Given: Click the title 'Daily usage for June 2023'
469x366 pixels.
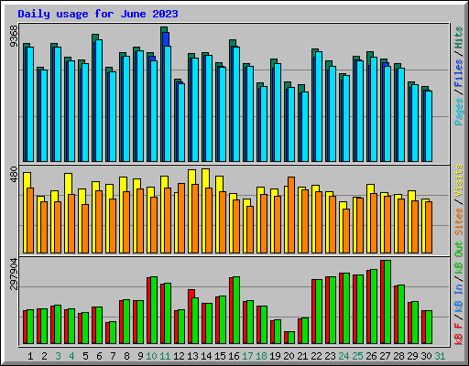Looking at the screenshot, I should point(98,14).
